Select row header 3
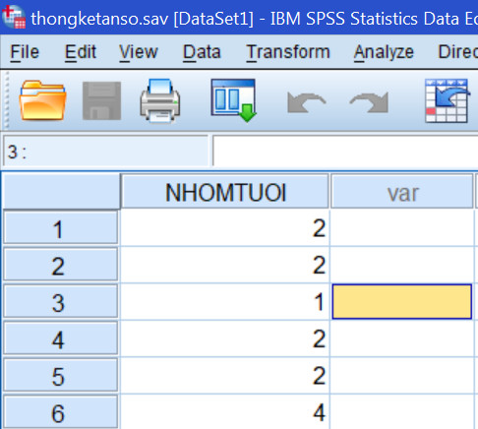The width and height of the screenshot is (478, 429). 60,301
